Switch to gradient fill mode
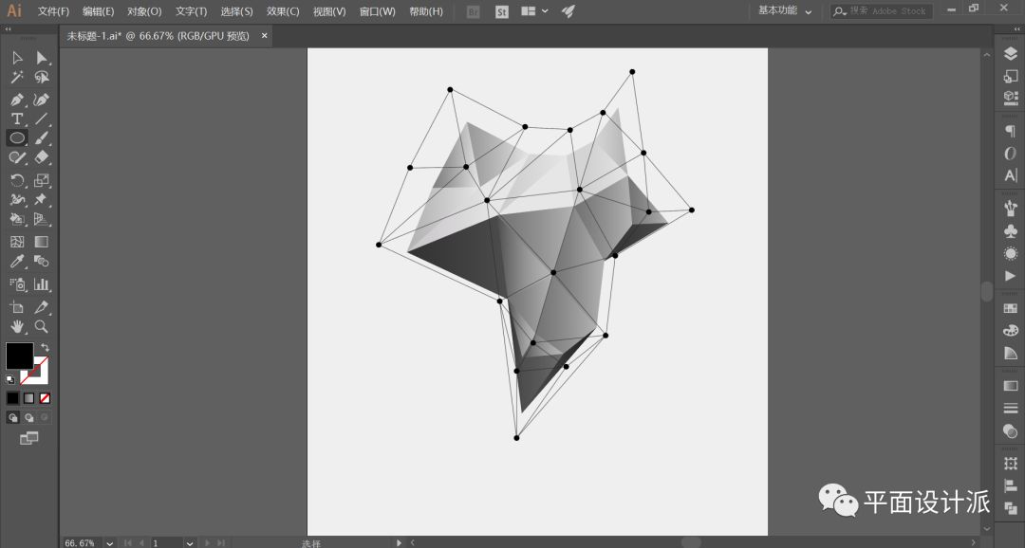This screenshot has width=1025, height=548. pos(28,398)
